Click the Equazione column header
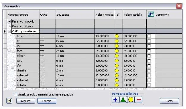Screen dimensions: 186x109 coord(75,15)
